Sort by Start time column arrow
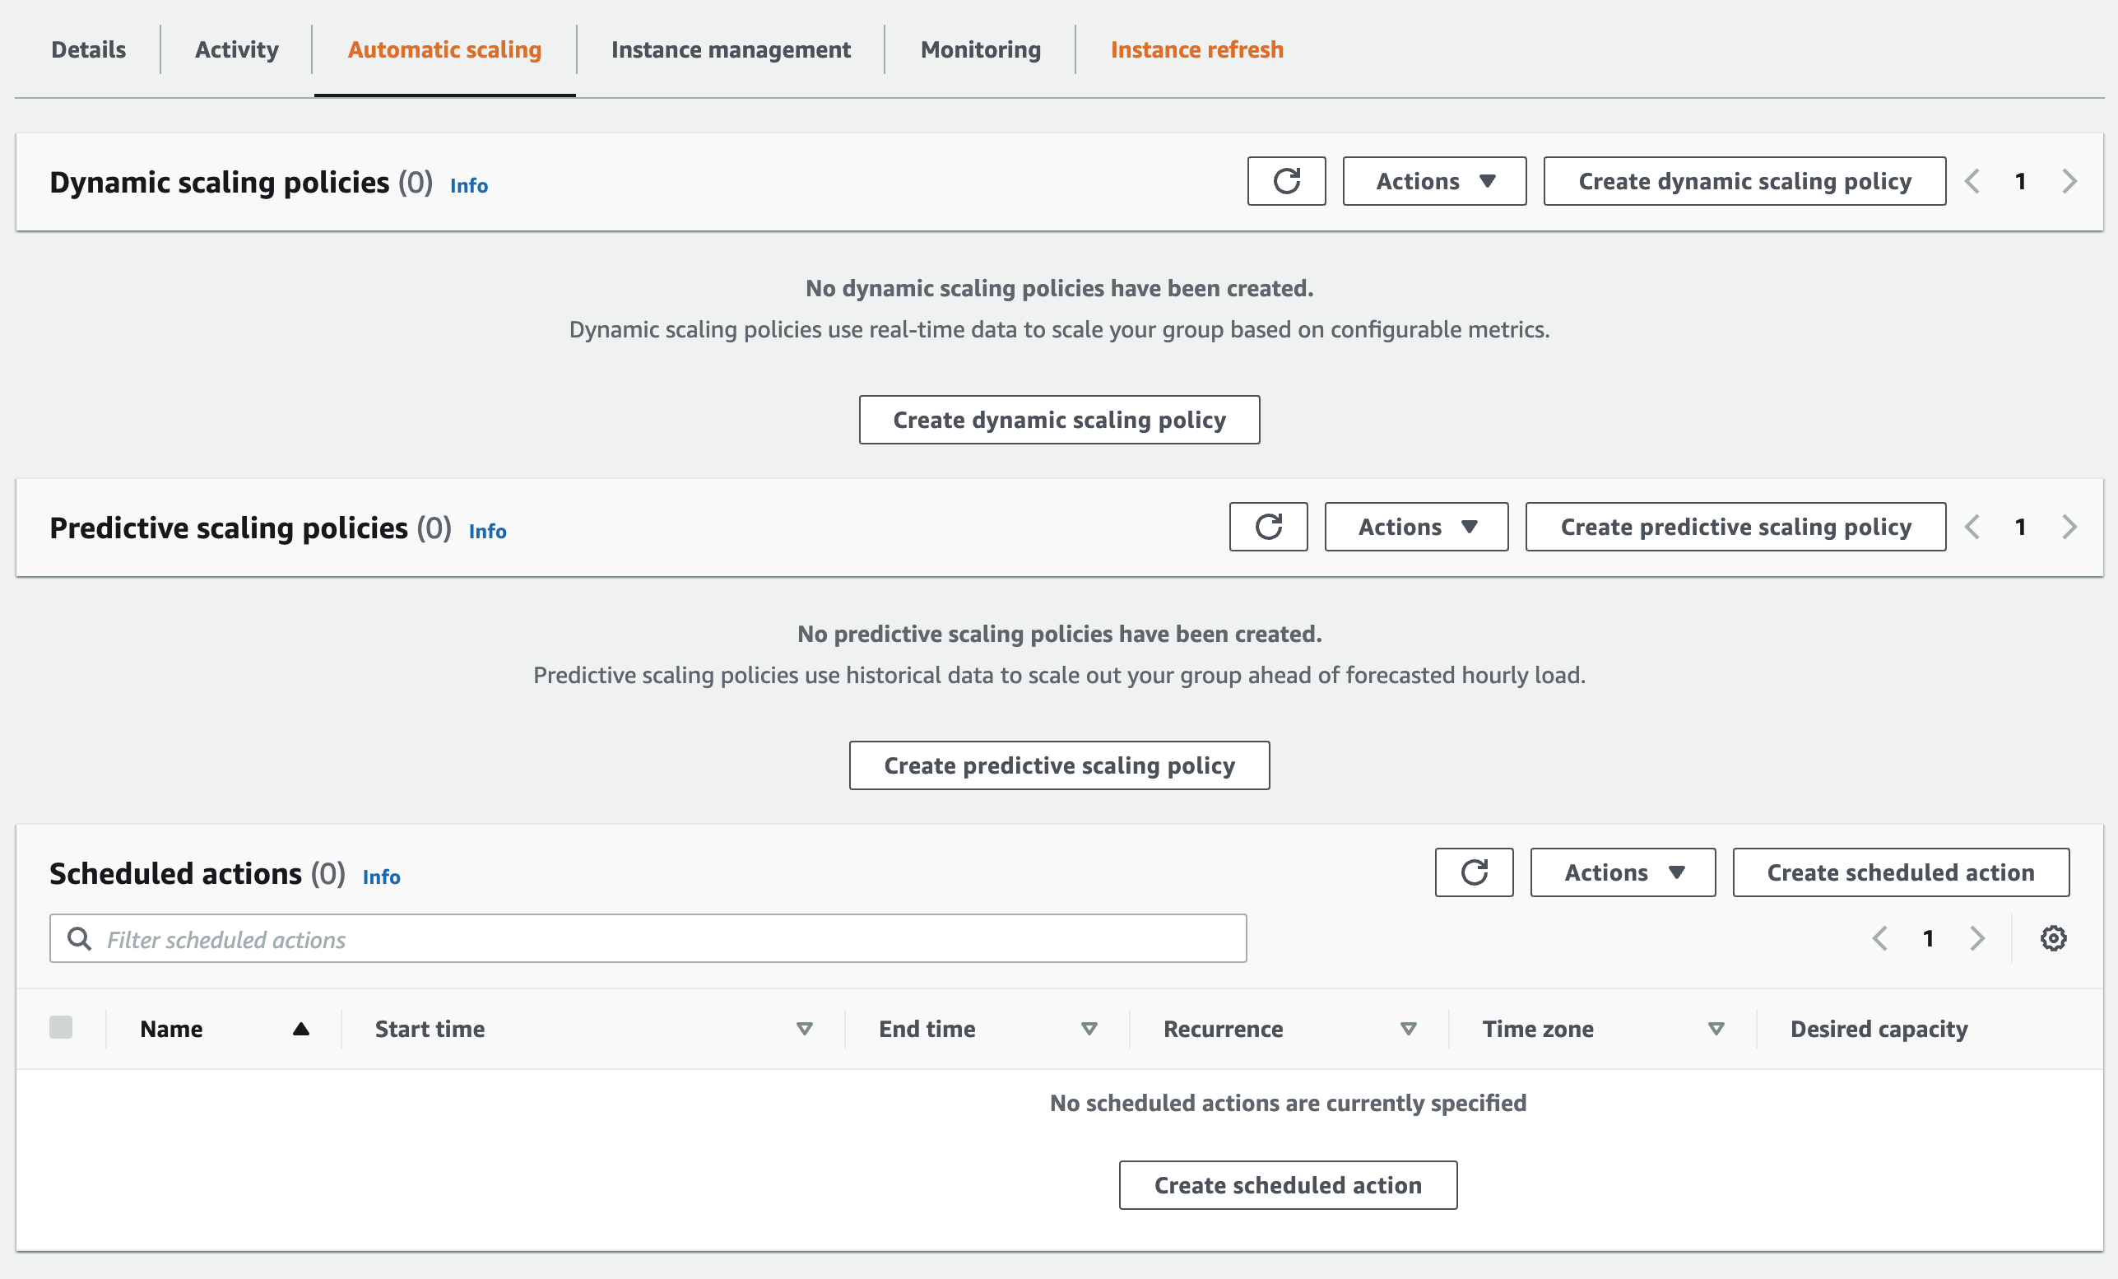Image resolution: width=2118 pixels, height=1279 pixels. [804, 1029]
